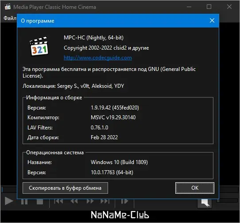Click the Название label

39,162
